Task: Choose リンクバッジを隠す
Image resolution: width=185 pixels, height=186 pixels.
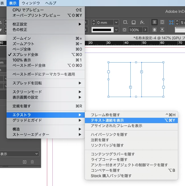Action: click(x=131, y=145)
